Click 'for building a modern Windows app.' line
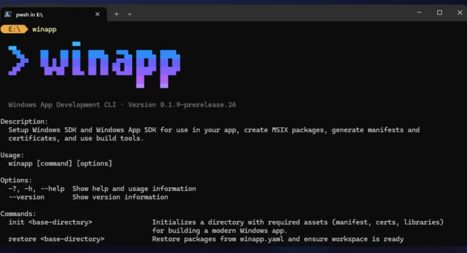The image size is (467, 253). pyautogui.click(x=220, y=231)
